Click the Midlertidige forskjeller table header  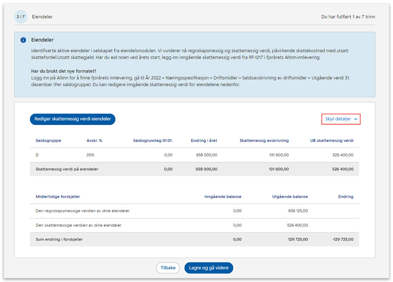coord(58,196)
